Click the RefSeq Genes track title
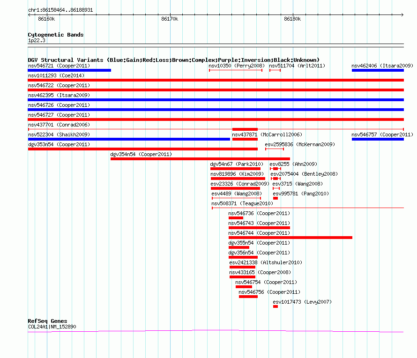 pos(47,321)
